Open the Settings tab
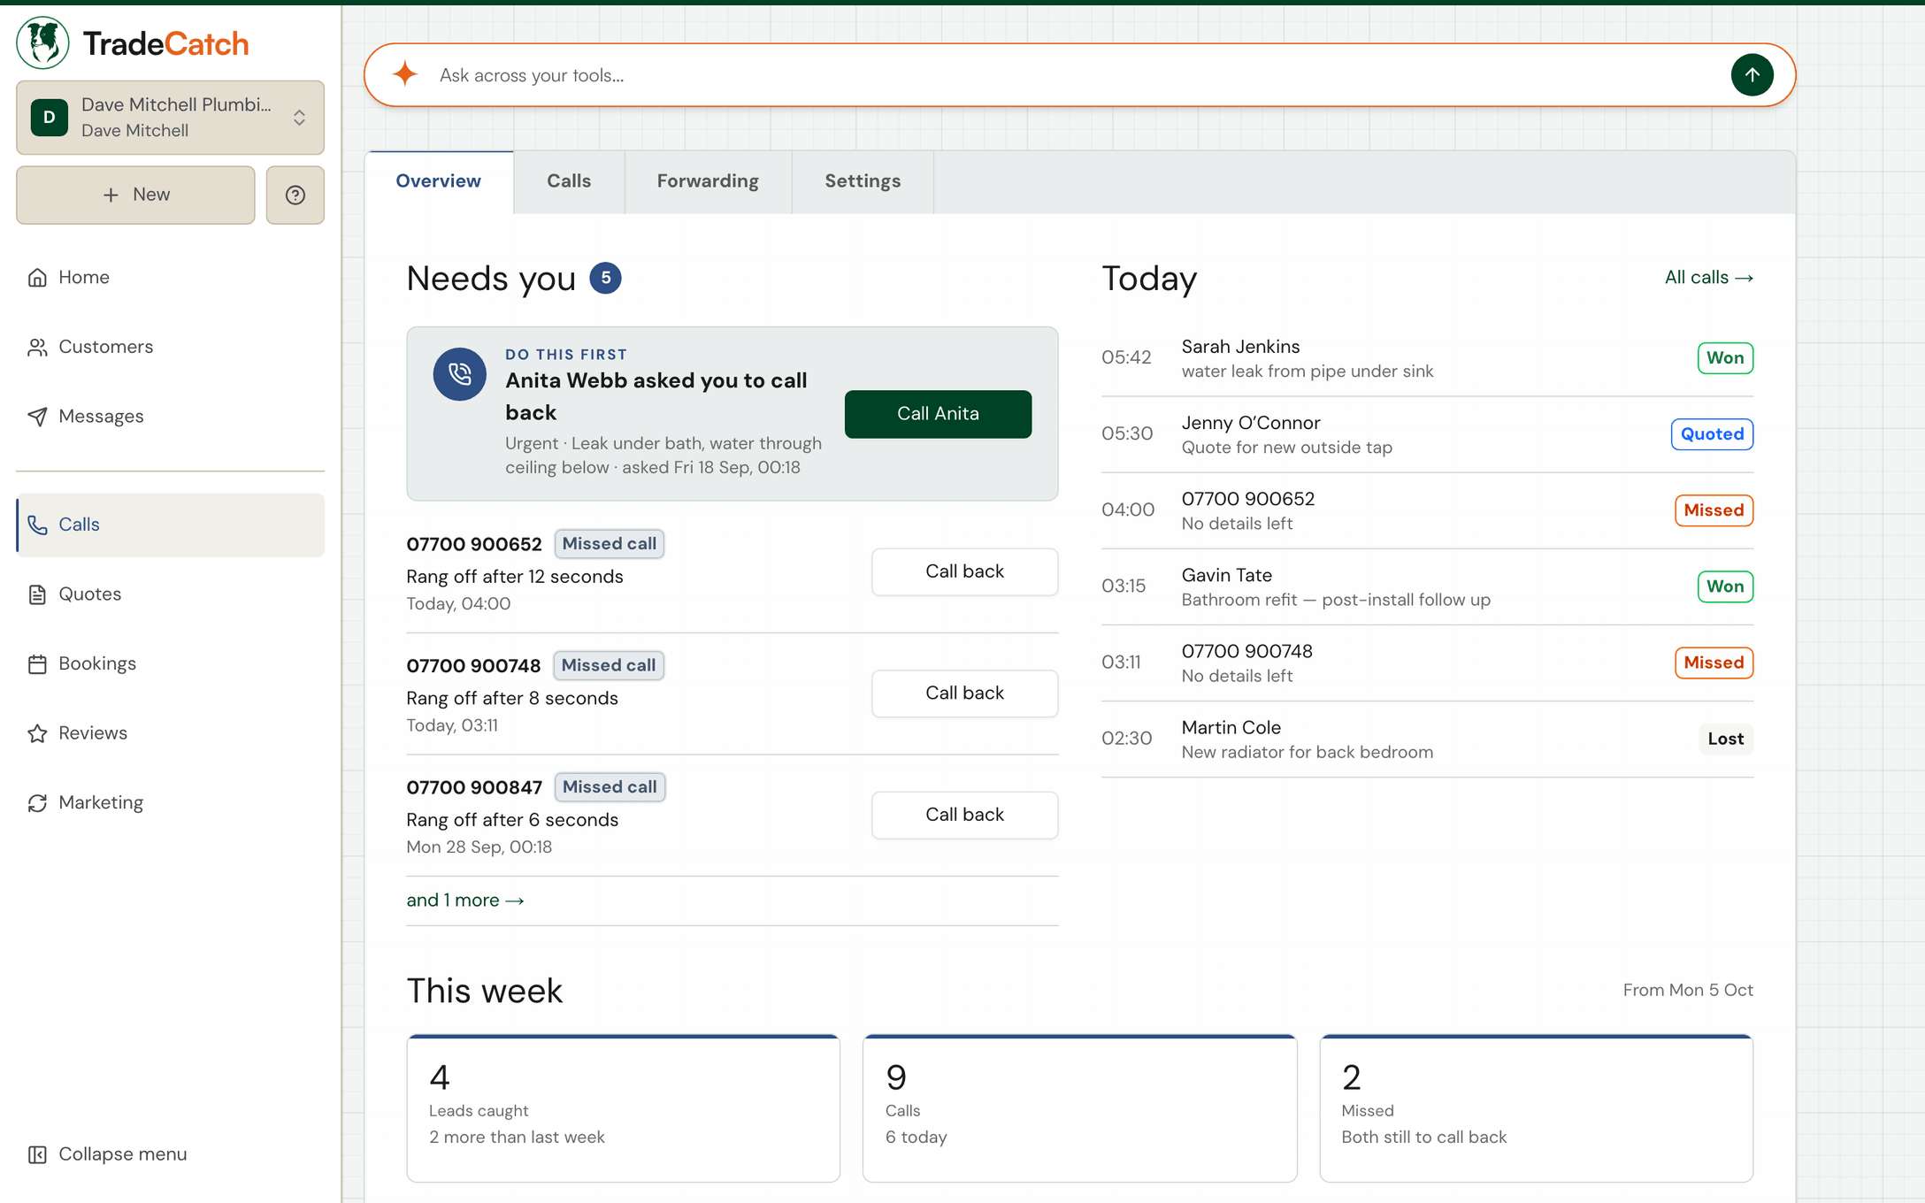 click(x=863, y=181)
